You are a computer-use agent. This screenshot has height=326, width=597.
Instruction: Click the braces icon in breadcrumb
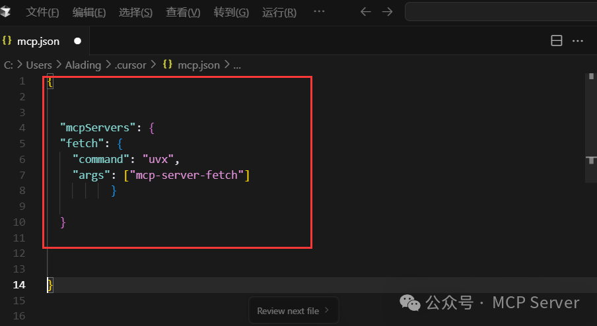pyautogui.click(x=168, y=65)
